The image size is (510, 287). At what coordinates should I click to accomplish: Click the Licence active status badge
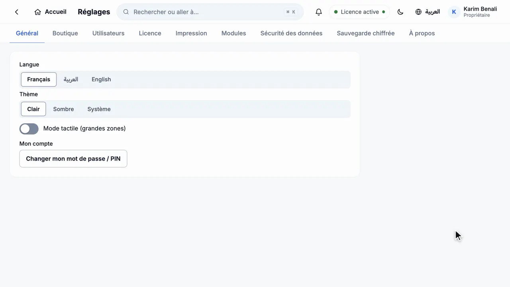(x=359, y=12)
